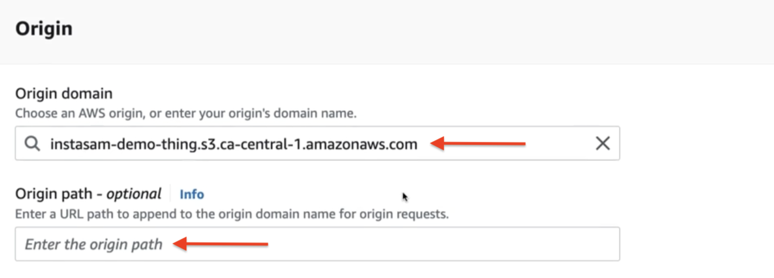The height and width of the screenshot is (278, 774).
Task: Click the "Enter the origin path" placeholder text
Action: [94, 245]
